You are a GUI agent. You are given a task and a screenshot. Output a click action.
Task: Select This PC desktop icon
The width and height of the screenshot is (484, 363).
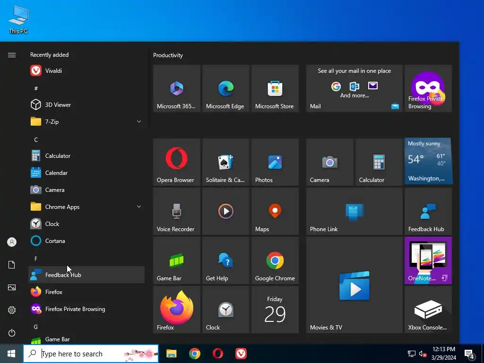coord(18,20)
